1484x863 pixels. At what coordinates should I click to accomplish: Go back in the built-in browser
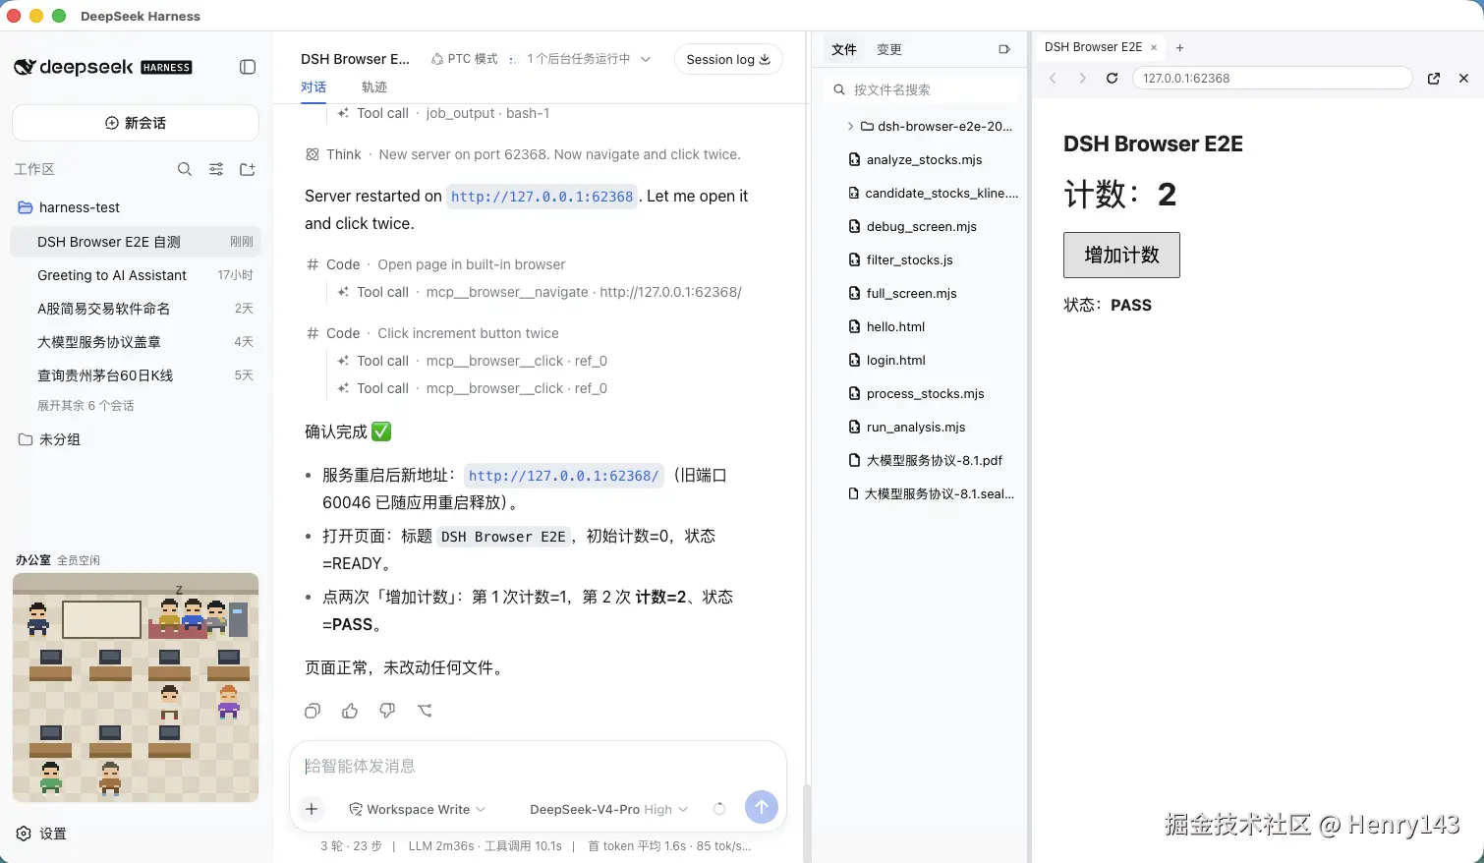point(1053,79)
